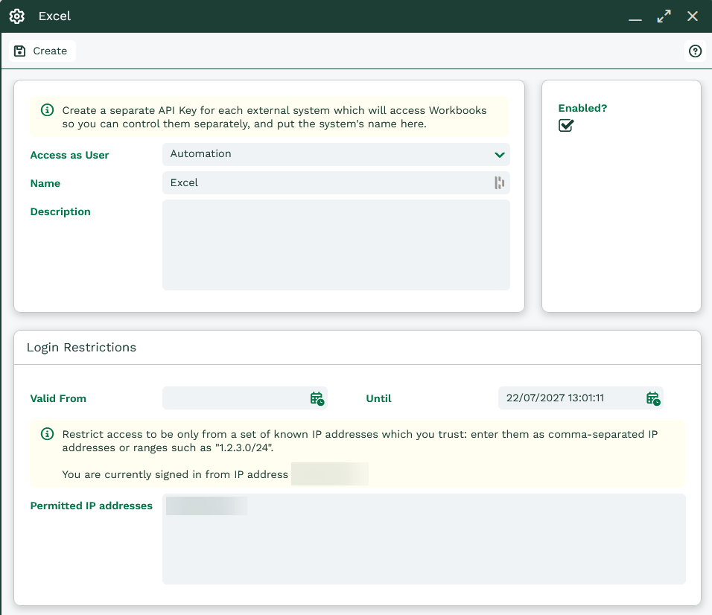Click the Permitted IP addresses label
The image size is (712, 615).
92,506
